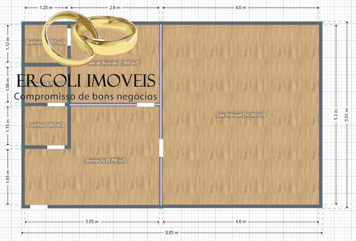Image resolution: width=356 pixels, height=241 pixels.
Task: Select the 1.25 m dimension label
Action: click(45, 7)
